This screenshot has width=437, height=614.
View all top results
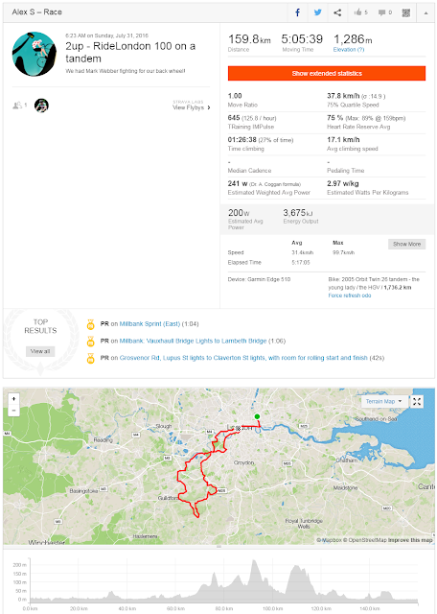40,351
